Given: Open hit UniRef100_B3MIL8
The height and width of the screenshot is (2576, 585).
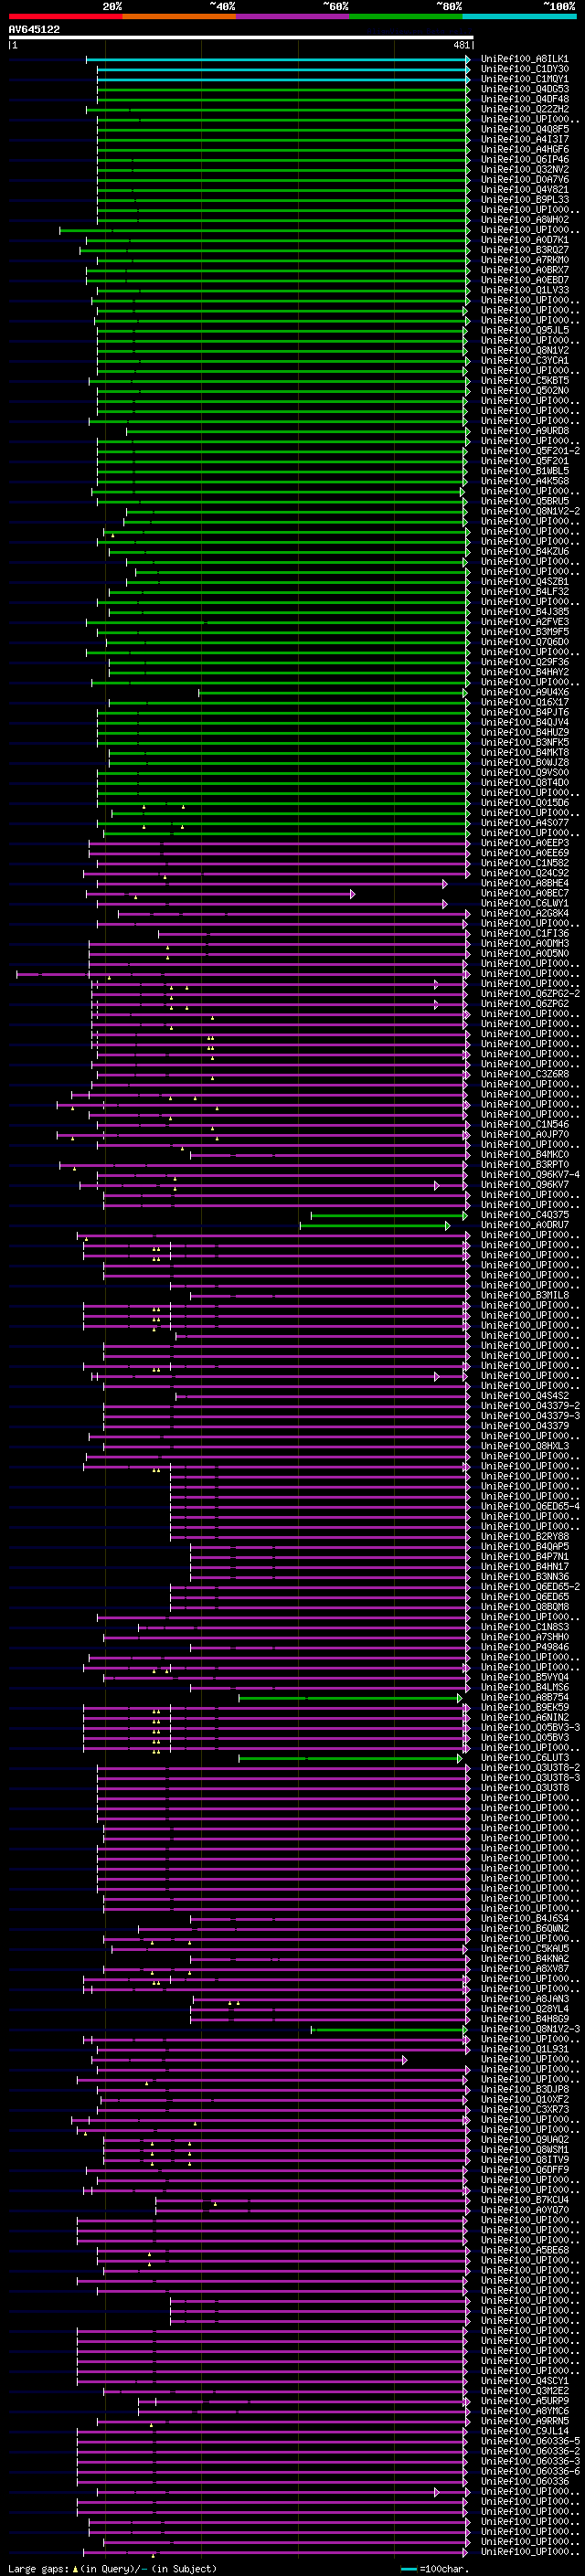Looking at the screenshot, I should click(524, 1295).
